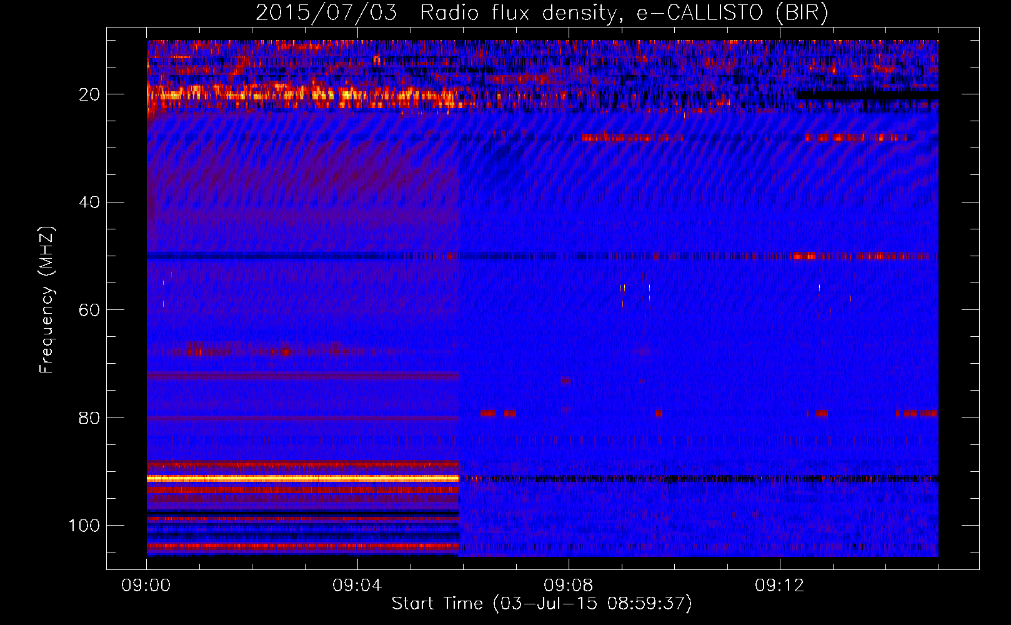Click the '80' frequency tick label
This screenshot has width=1011, height=625.
point(89,417)
